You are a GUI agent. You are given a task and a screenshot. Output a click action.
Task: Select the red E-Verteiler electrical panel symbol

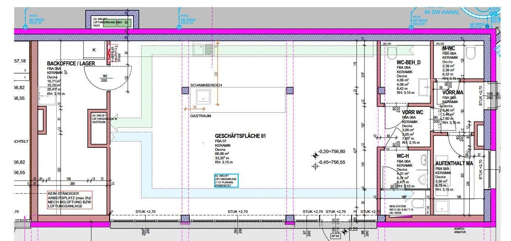pyautogui.click(x=109, y=55)
